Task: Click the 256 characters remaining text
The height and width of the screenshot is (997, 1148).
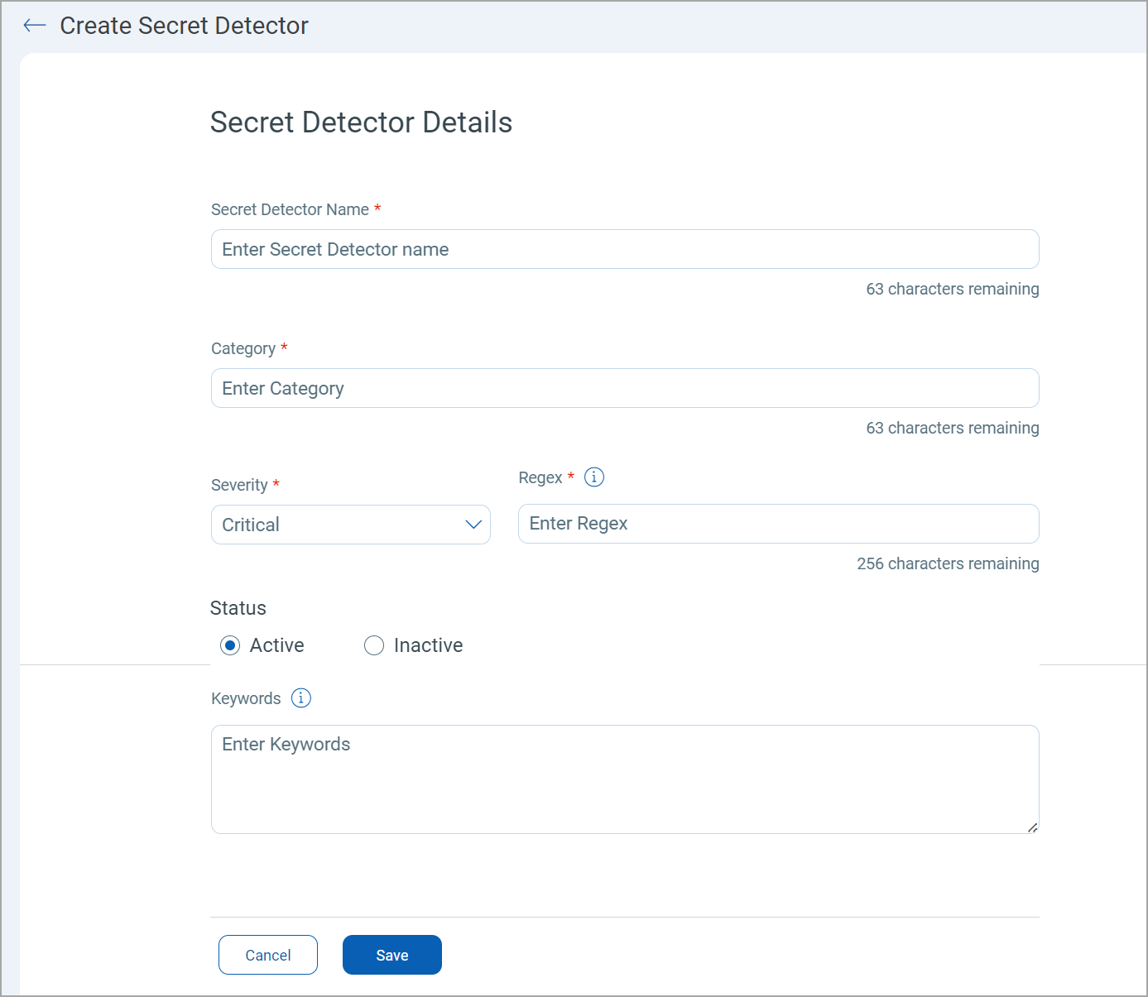Action: click(x=948, y=563)
